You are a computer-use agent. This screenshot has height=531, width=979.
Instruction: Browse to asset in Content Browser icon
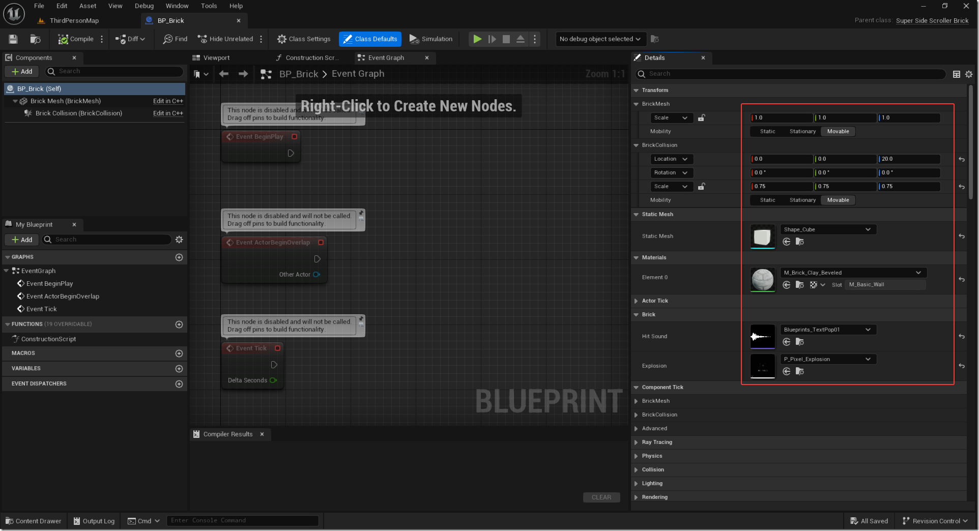coord(35,39)
